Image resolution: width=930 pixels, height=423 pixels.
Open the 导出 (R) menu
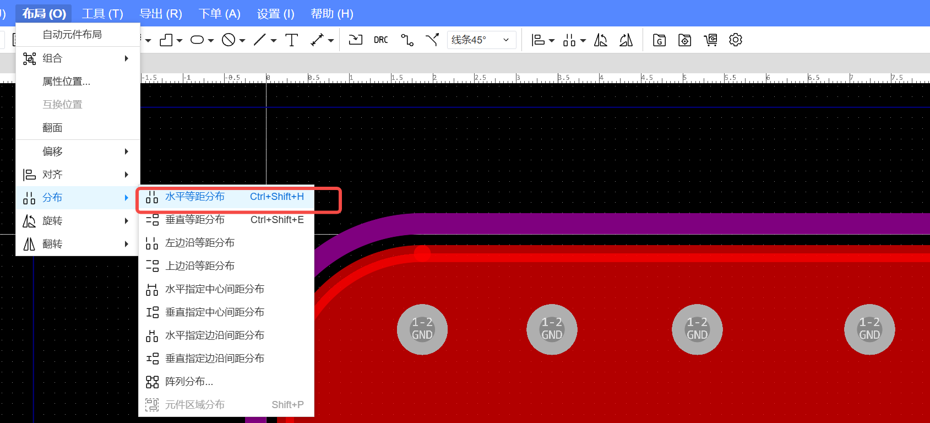[161, 13]
